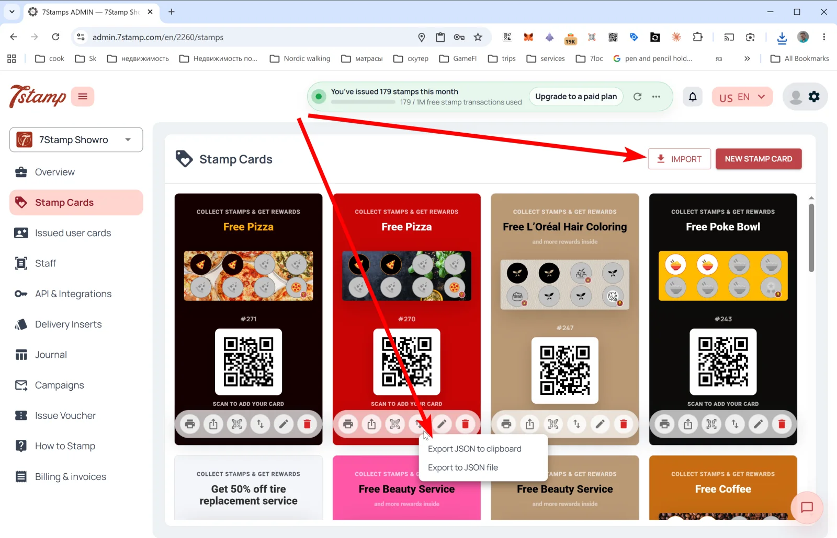Open Billing & invoices
The image size is (837, 538).
click(x=76, y=477)
